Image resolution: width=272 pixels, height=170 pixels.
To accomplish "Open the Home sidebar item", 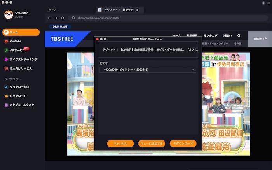I will tap(21, 32).
